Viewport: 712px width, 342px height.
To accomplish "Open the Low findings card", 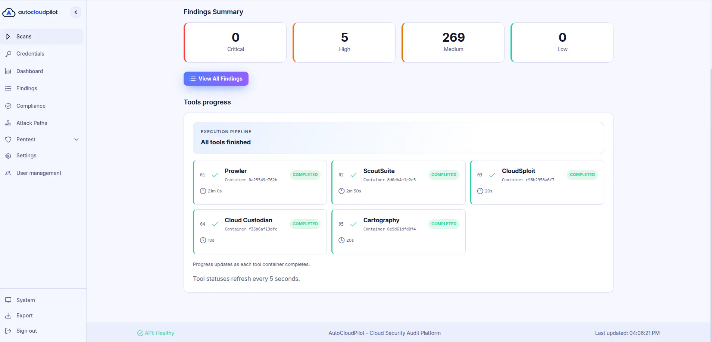I will [562, 43].
